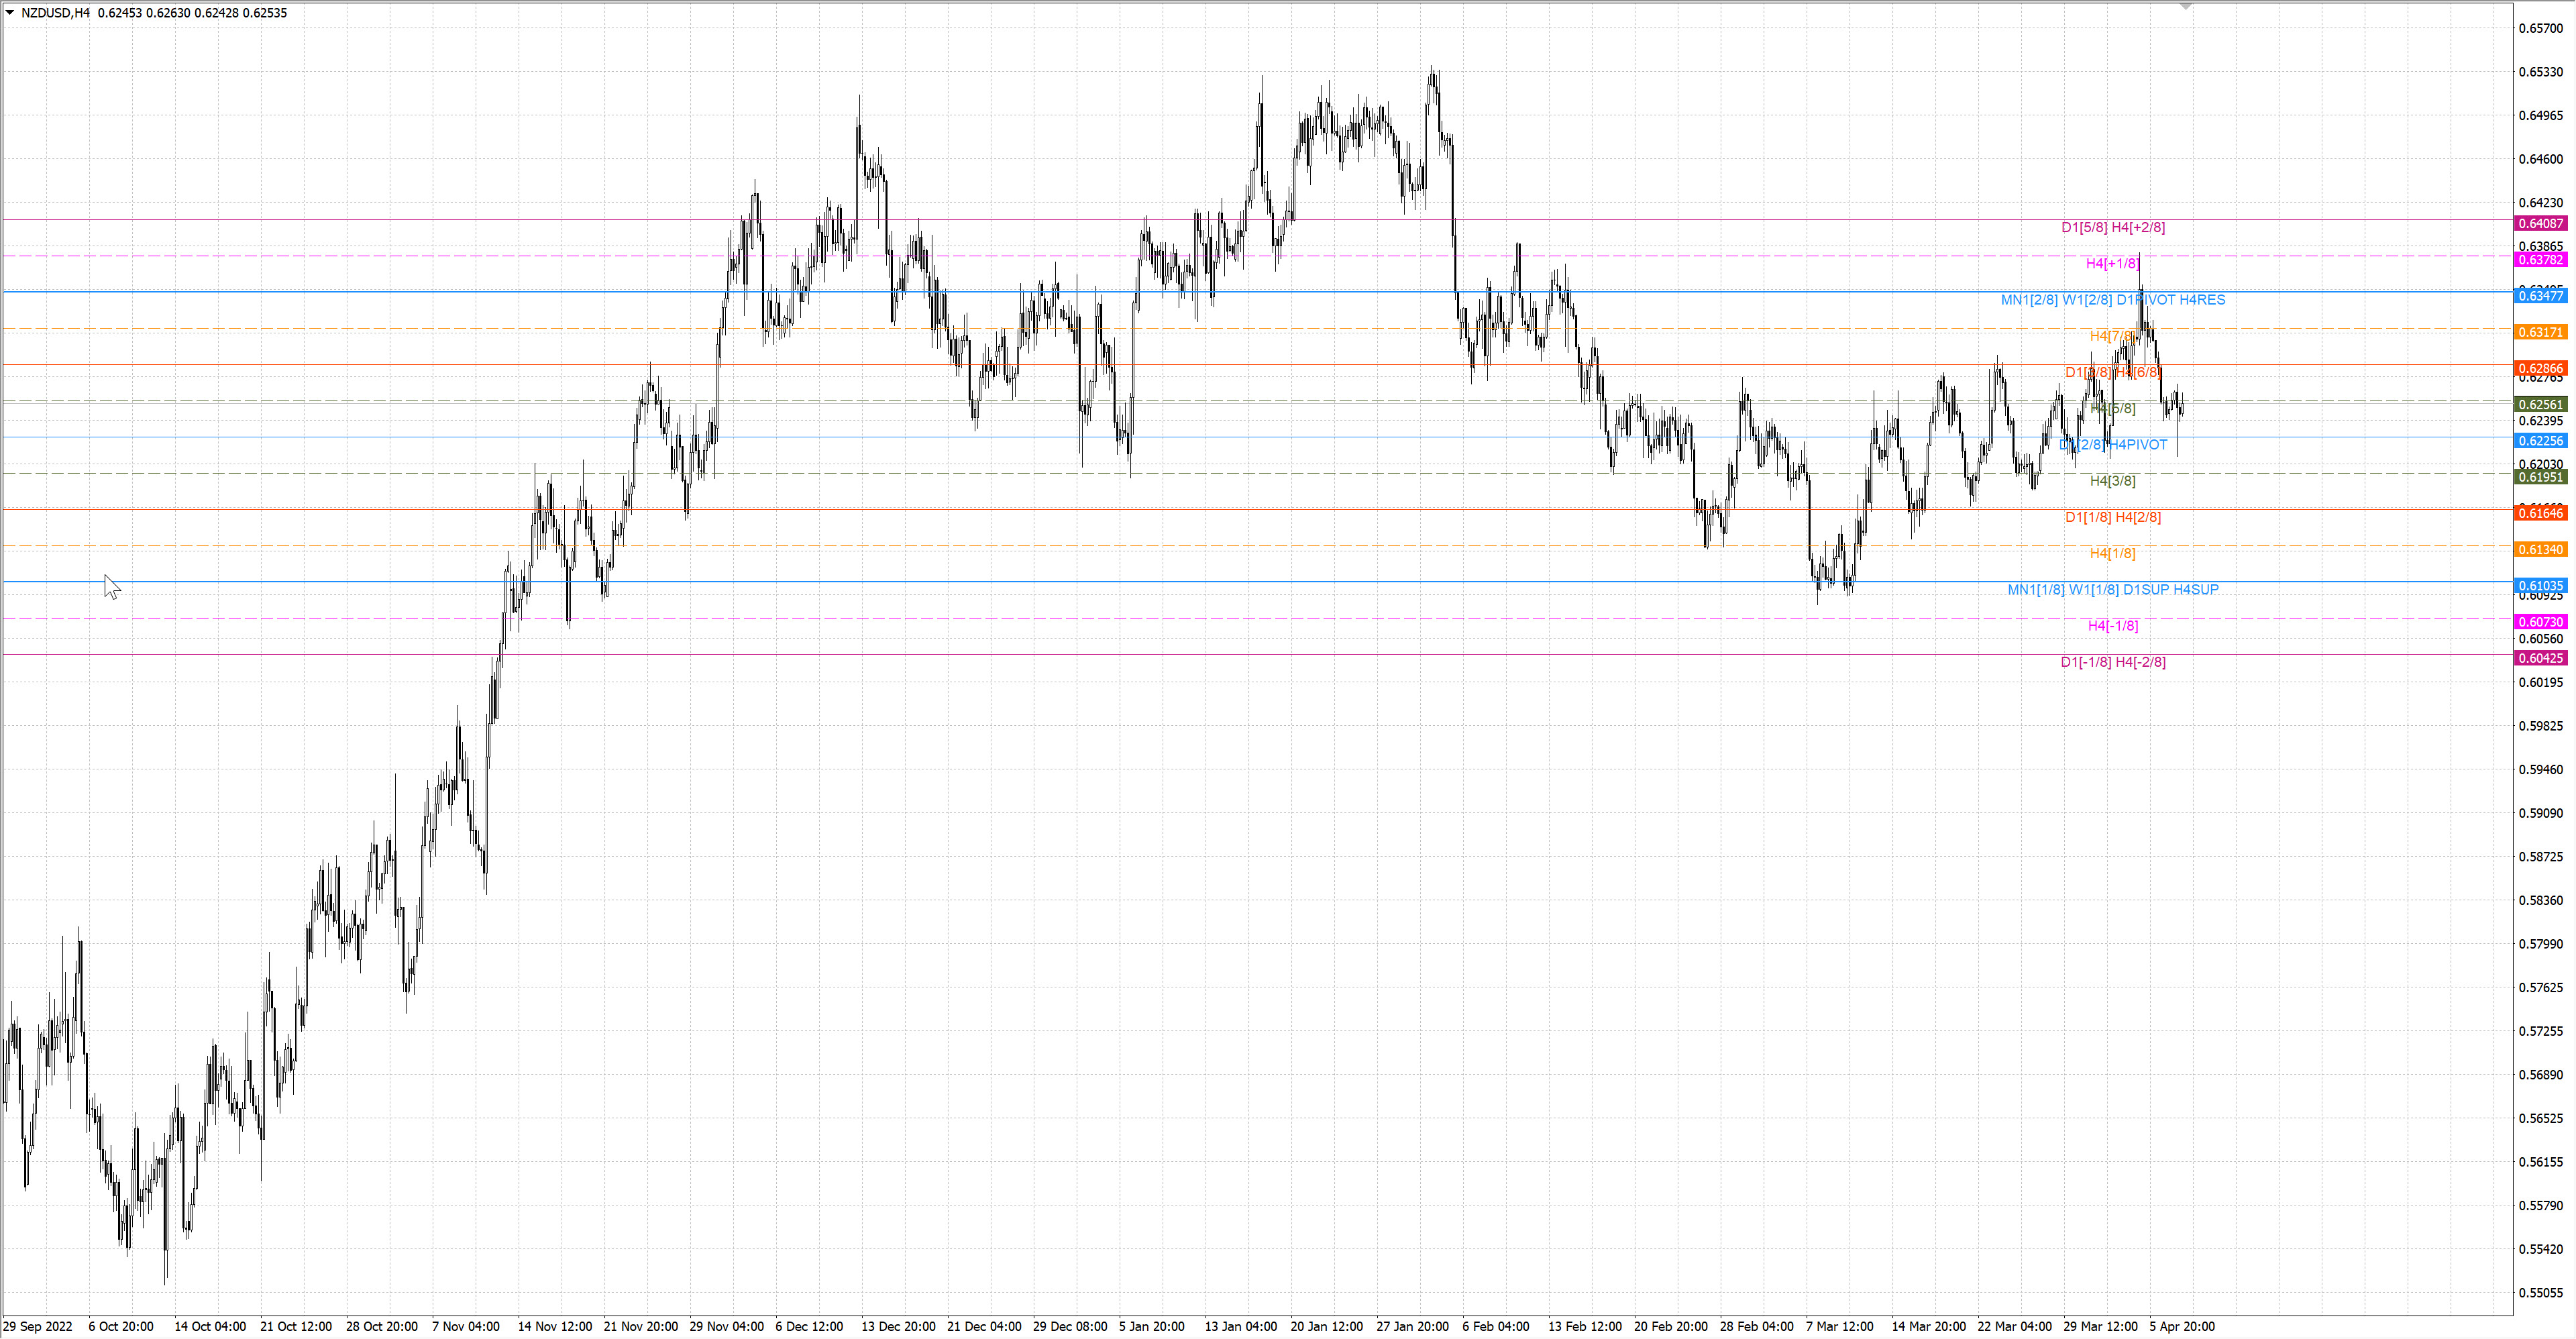Screen dimensions: 2576x1339
Task: Click the H4[1/8] orange label
Action: tap(2113, 553)
